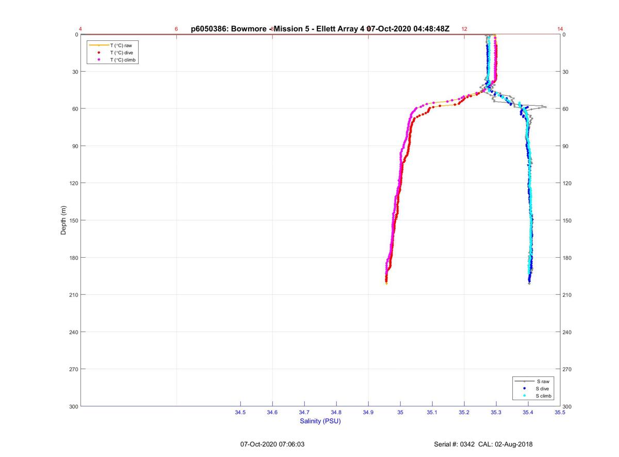
Task: Select the 34.7 salinity tick label
Action: point(304,413)
